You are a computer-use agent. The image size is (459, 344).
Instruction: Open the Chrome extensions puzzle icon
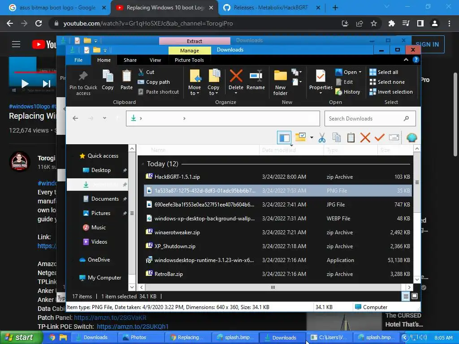(391, 23)
